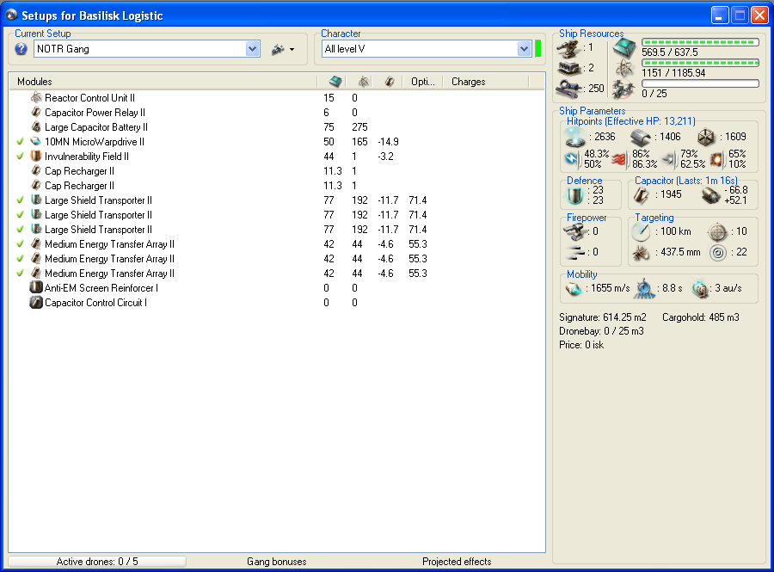This screenshot has width=774, height=572.
Task: Open the Gang bonuses panel
Action: click(x=276, y=562)
